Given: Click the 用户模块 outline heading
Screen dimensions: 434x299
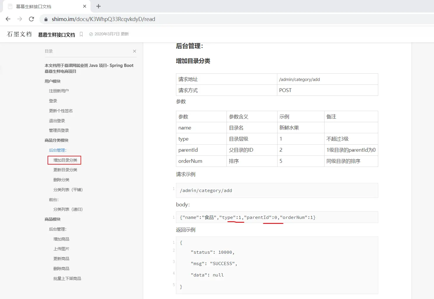Looking at the screenshot, I should pos(53,81).
